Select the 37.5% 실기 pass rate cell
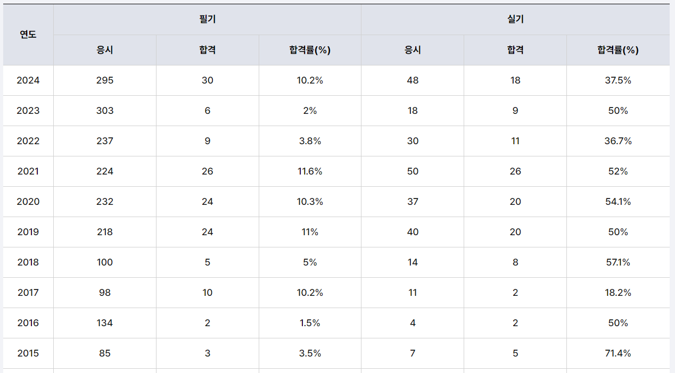675x373 pixels. click(618, 80)
